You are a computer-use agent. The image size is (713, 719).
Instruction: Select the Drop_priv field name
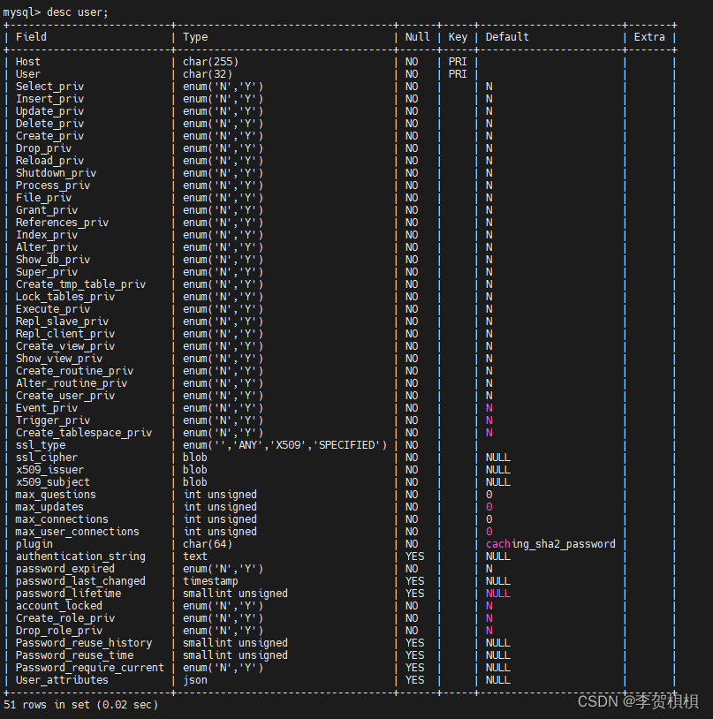[43, 148]
